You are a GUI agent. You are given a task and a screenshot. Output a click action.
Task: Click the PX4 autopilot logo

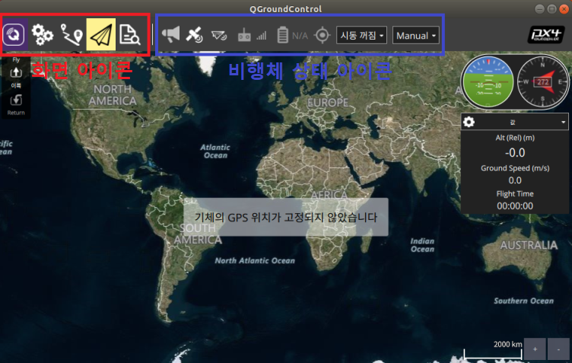coord(545,35)
